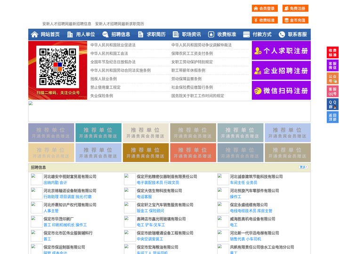Image resolution: width=339 pixels, height=254 pixels.
Task: Open the dark blue QQ群 sidebar button
Action: (332, 104)
